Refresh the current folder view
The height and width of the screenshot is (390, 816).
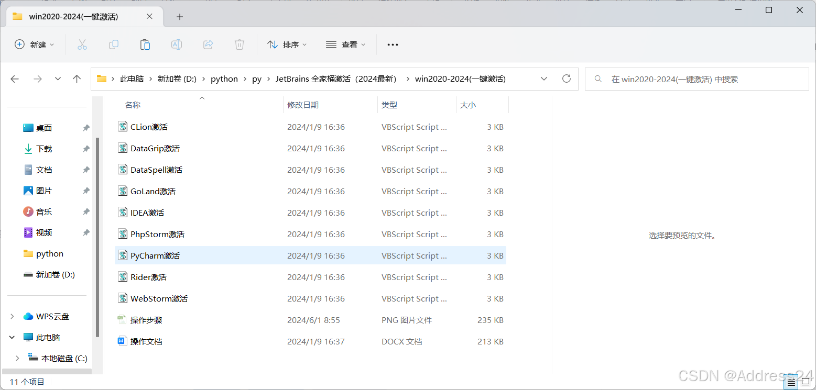(566, 79)
